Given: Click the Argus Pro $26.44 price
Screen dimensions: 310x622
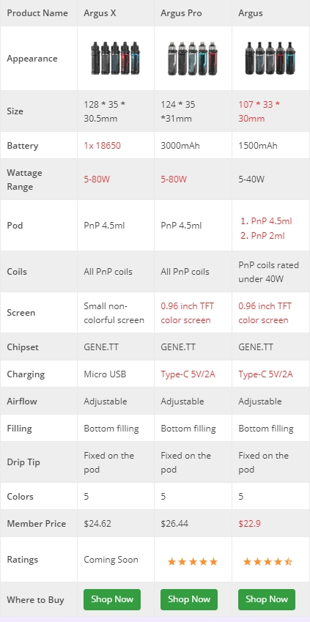Looking at the screenshot, I should (x=174, y=524).
